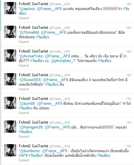Expand the tweet quoting @SusieSSS
The image size is (134, 165).
click(24, 89)
